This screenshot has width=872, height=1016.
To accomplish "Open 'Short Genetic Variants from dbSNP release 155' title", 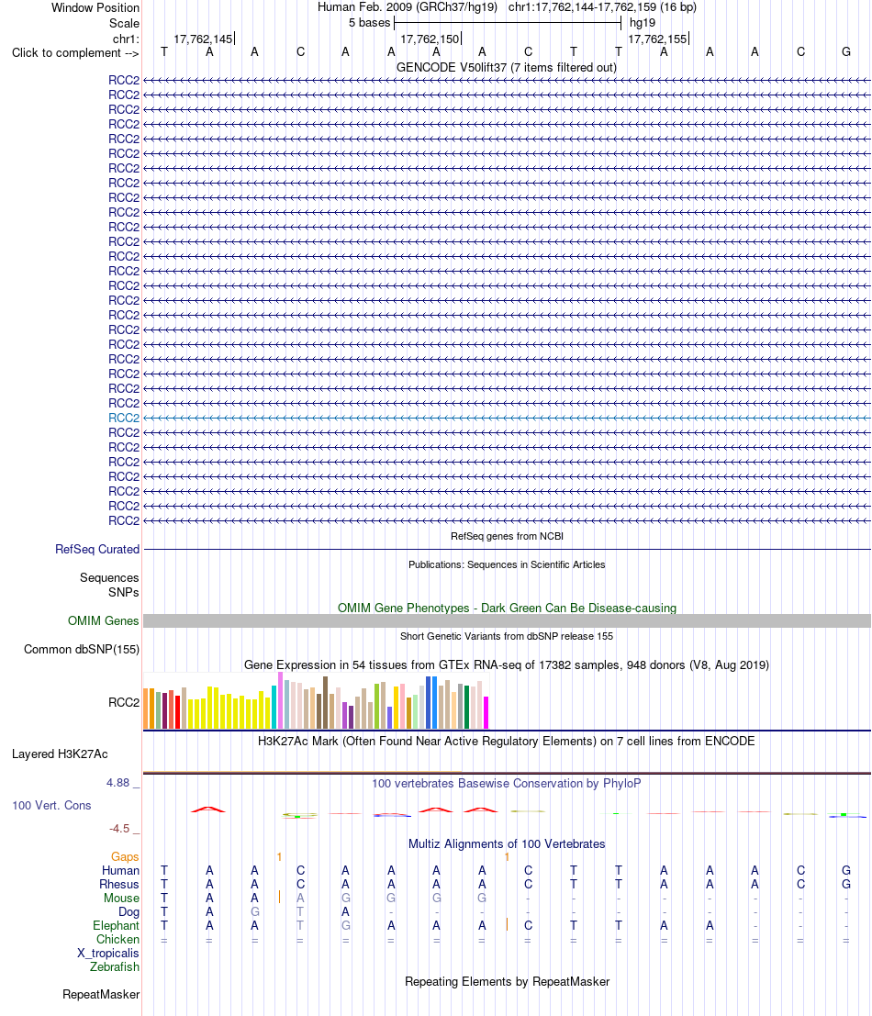I will (507, 636).
